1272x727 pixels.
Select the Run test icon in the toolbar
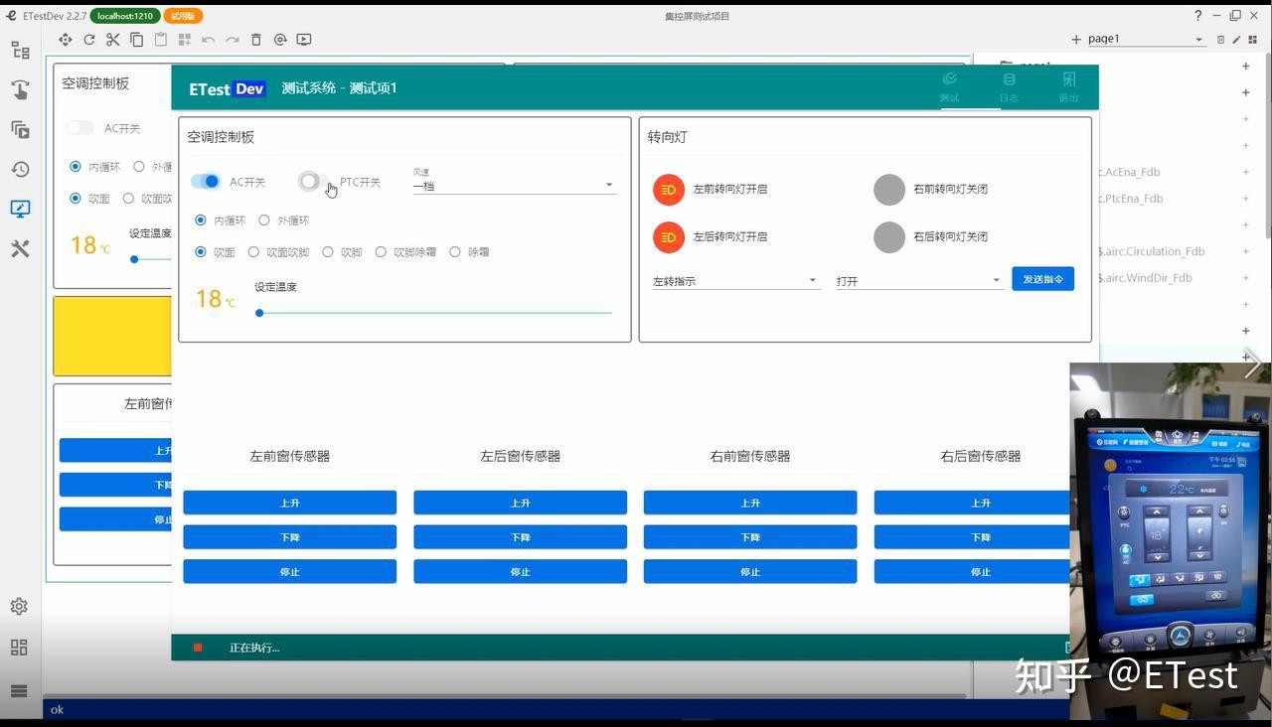pos(303,40)
